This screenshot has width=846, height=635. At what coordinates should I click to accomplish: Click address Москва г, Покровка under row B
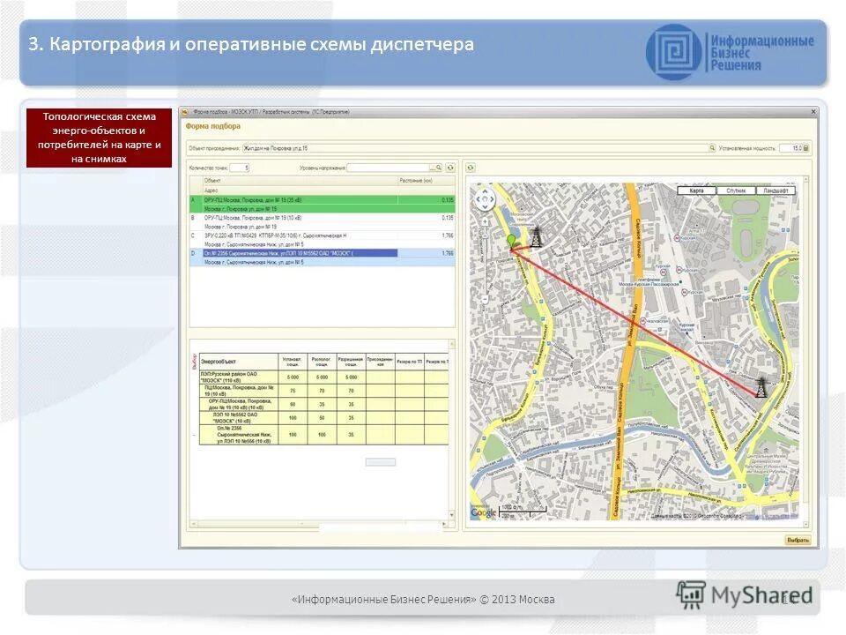pos(241,227)
